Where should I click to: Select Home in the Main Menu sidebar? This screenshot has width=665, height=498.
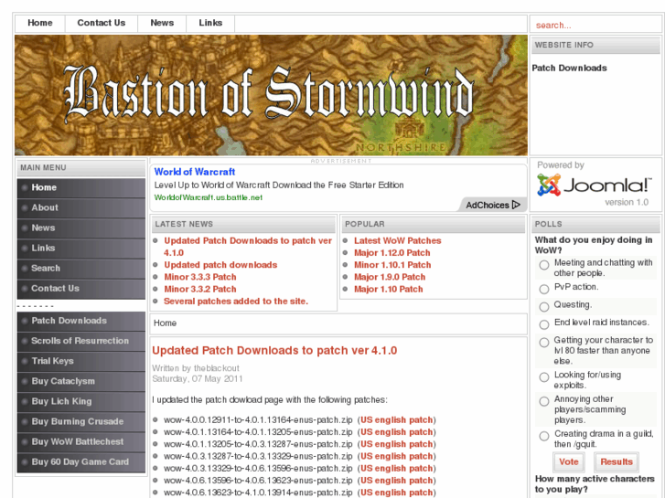tap(81, 187)
